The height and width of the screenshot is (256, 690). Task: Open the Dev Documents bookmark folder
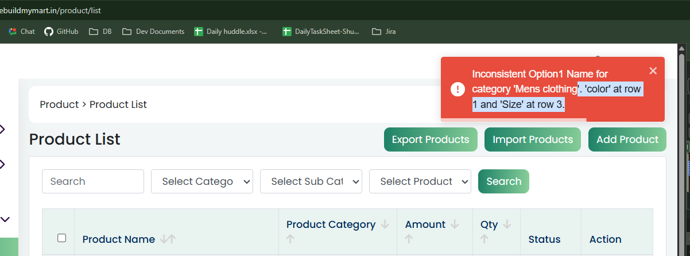click(153, 32)
